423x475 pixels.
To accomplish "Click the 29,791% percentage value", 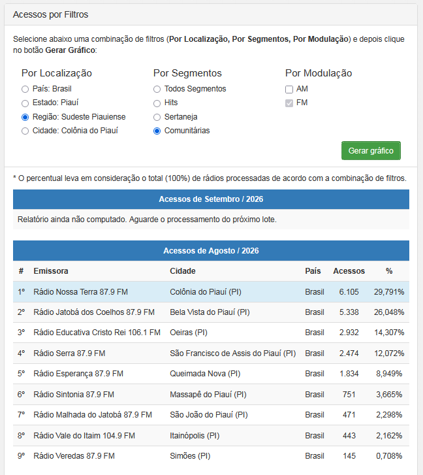I will click(x=389, y=291).
